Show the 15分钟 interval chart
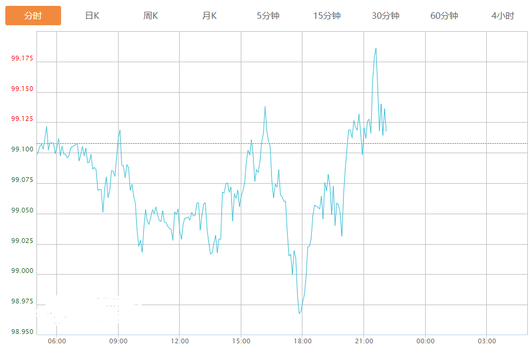The width and height of the screenshot is (532, 348). tap(327, 16)
